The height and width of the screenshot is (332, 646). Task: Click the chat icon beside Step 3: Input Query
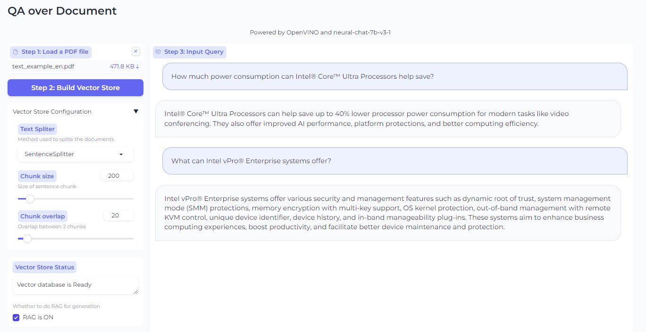[158, 52]
